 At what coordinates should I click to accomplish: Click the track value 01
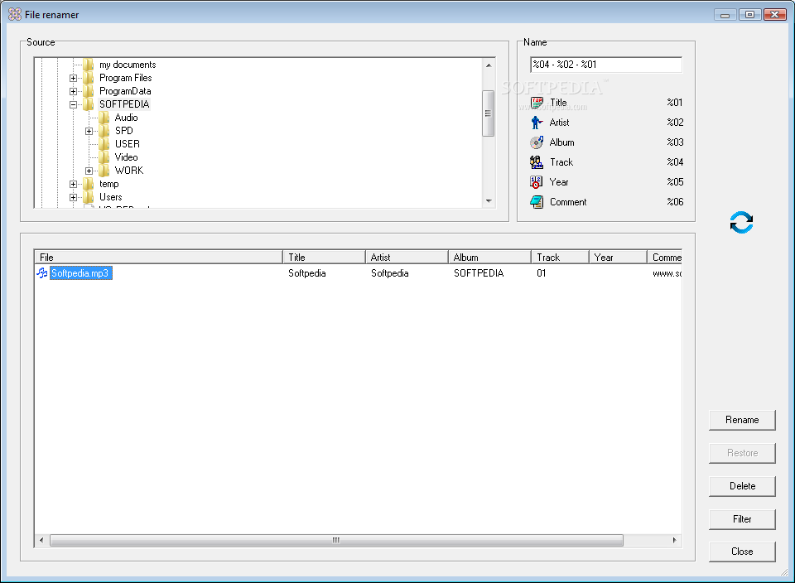tap(541, 273)
